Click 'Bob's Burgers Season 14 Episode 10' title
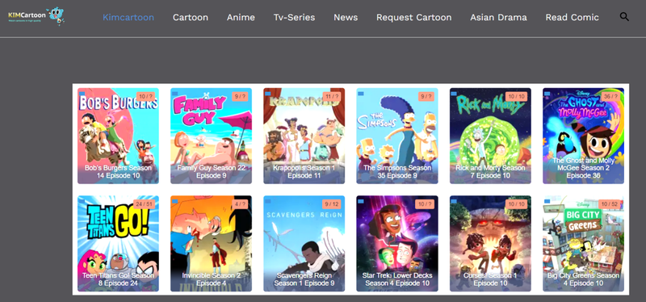The height and width of the screenshot is (302, 646). 118,172
